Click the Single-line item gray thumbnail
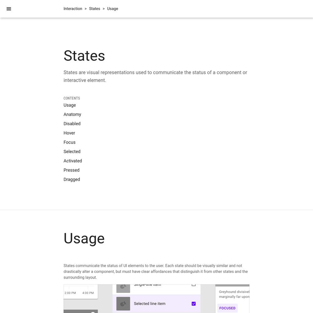 coord(123,289)
